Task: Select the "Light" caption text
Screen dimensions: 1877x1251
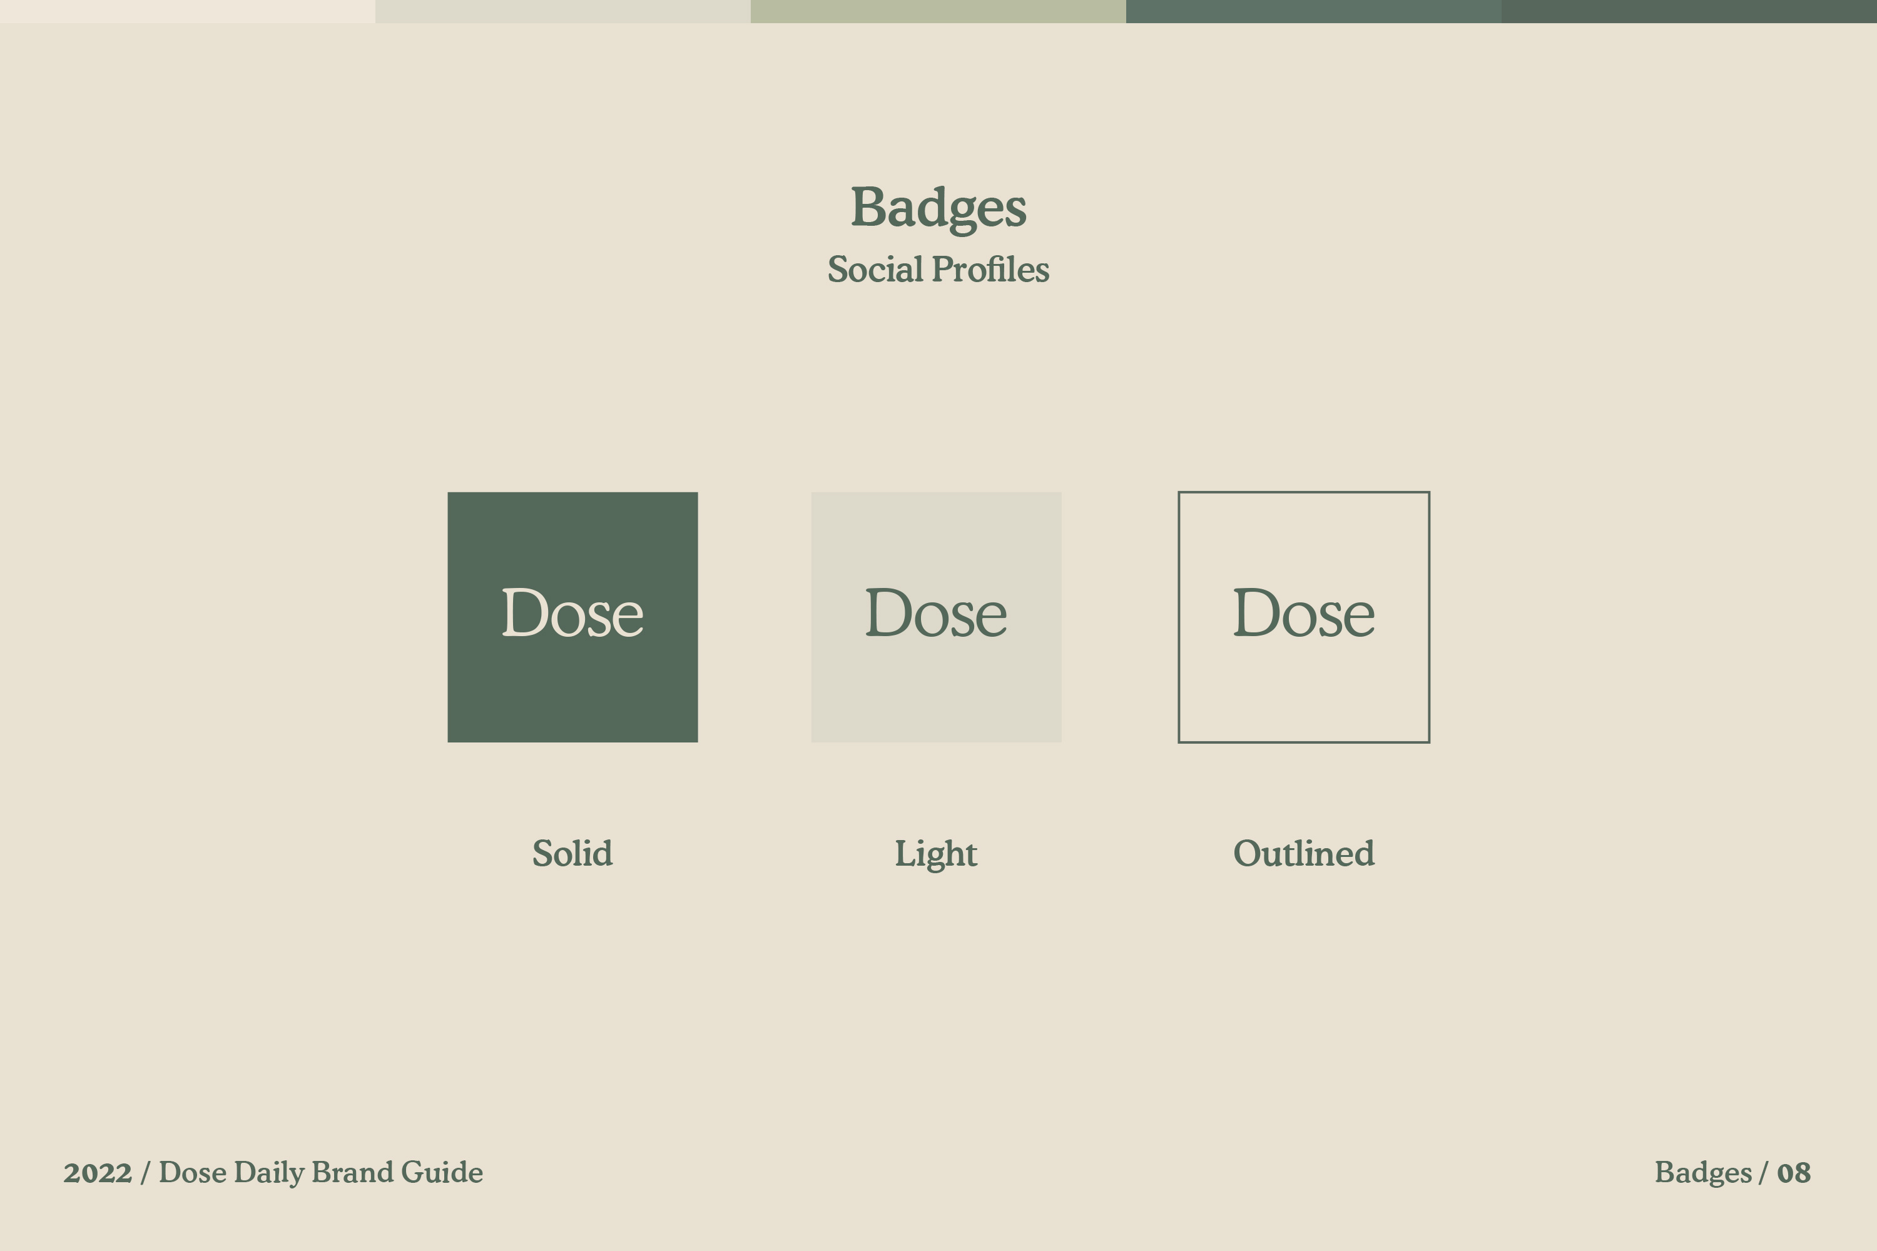Action: pyautogui.click(x=935, y=853)
